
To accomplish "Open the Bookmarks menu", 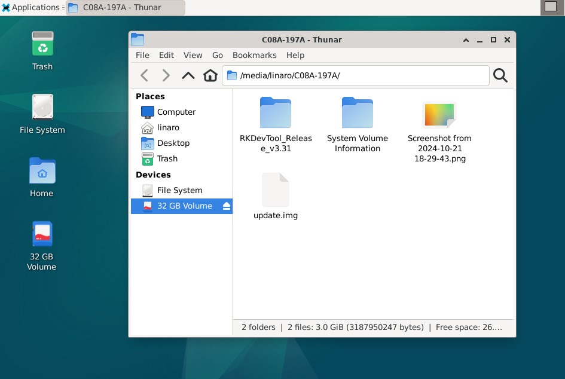I will [x=254, y=55].
